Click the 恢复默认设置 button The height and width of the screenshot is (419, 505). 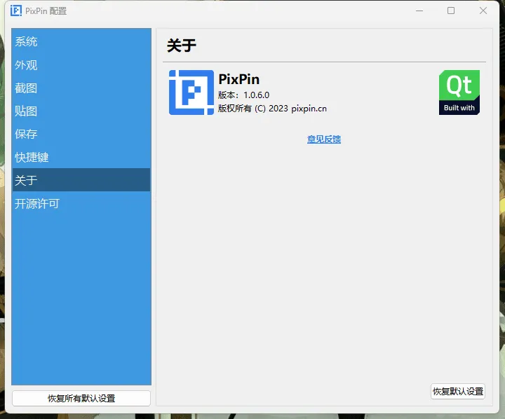pyautogui.click(x=457, y=392)
